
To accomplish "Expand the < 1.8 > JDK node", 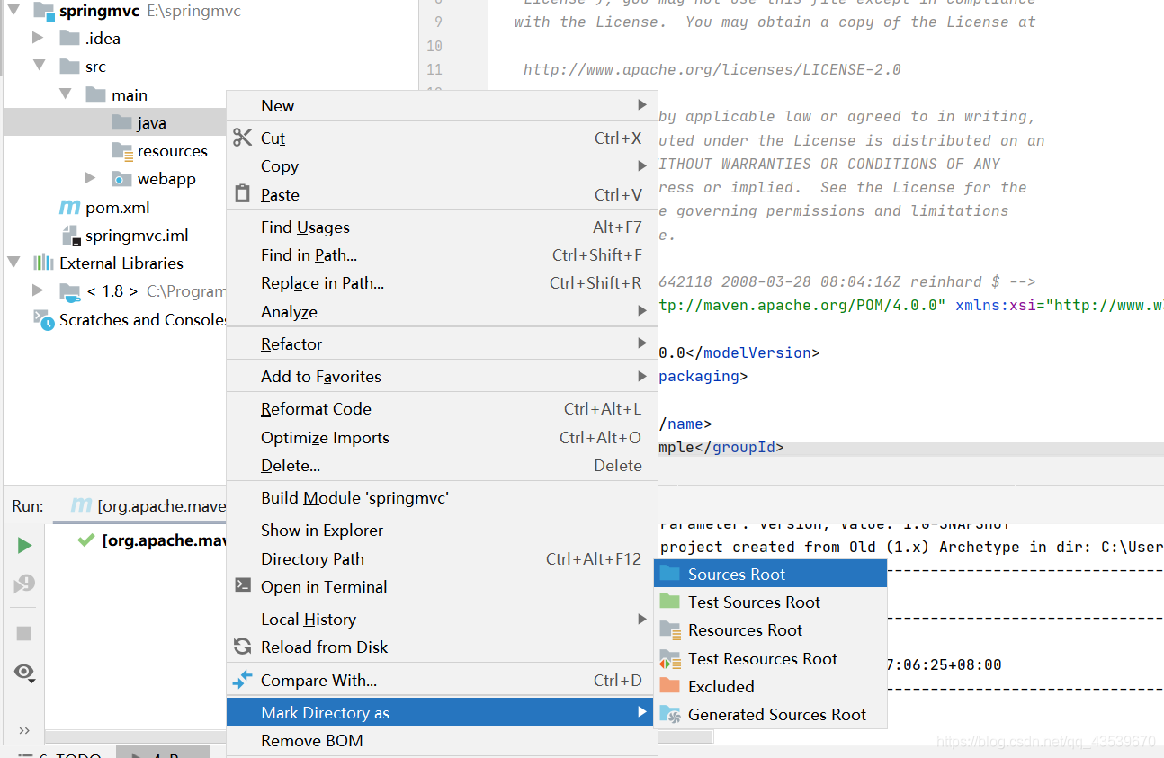I will [38, 290].
